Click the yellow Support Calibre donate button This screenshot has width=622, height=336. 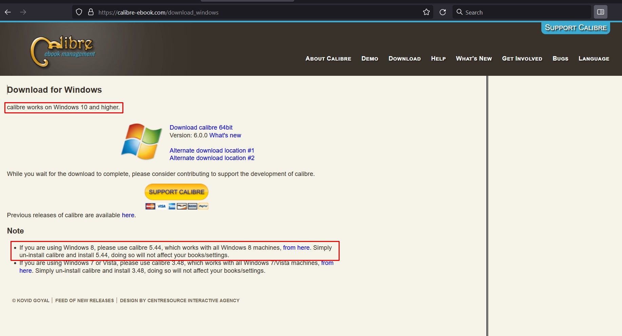tap(177, 192)
